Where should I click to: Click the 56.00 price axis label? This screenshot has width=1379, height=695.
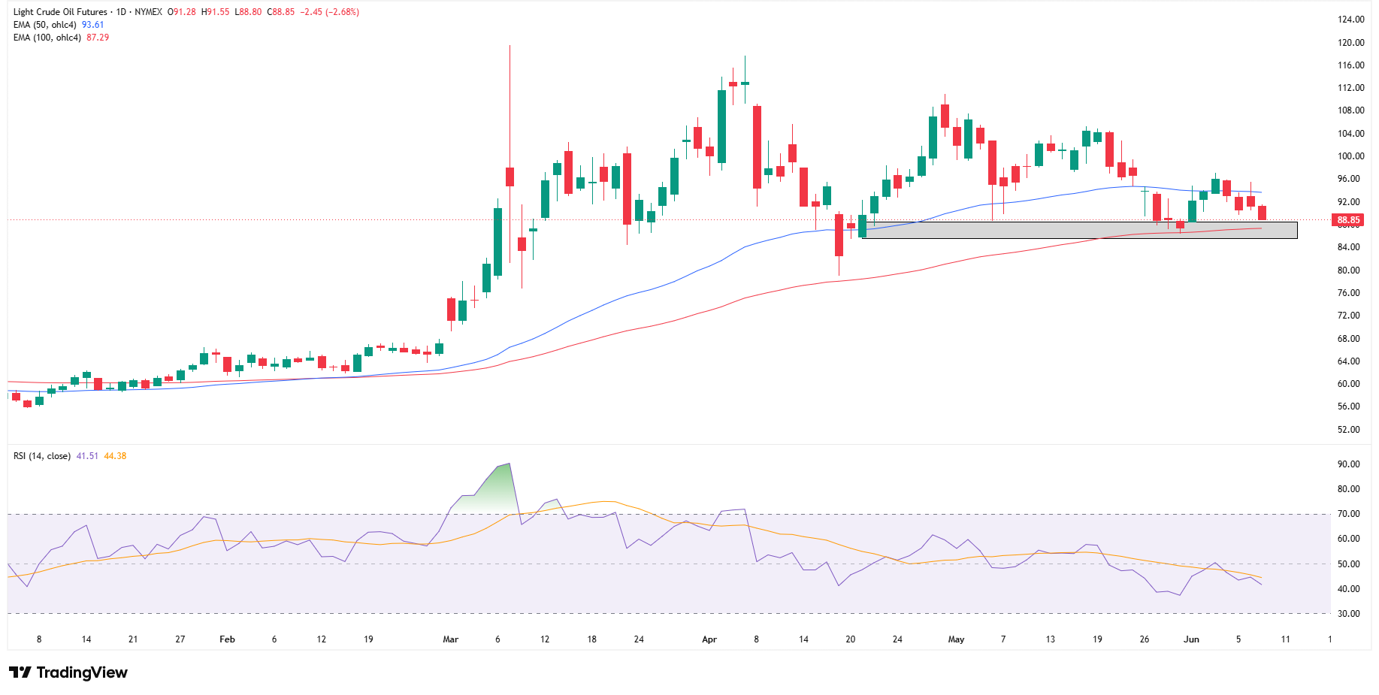coord(1348,406)
